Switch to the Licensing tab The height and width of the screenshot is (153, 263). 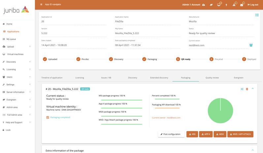pyautogui.click(x=80, y=78)
